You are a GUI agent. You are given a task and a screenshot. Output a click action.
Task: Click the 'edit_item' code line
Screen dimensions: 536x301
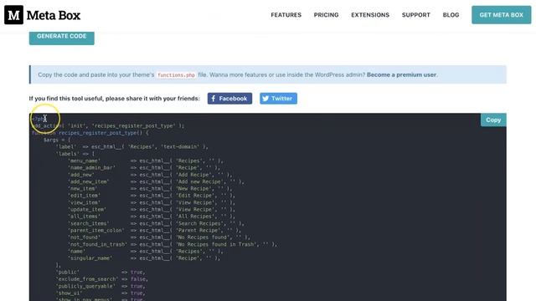click(x=152, y=196)
